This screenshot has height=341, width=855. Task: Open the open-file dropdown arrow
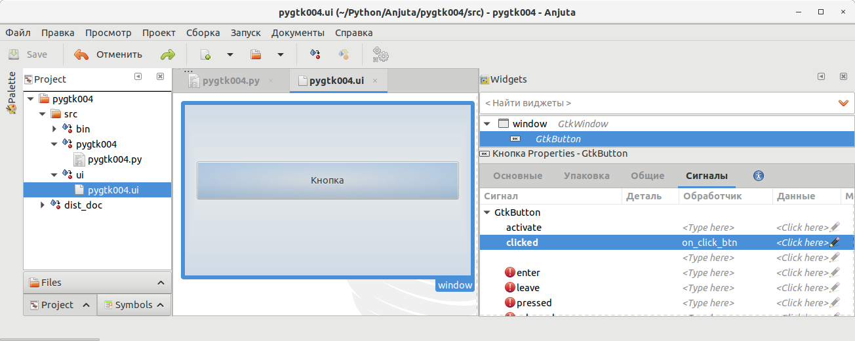tap(281, 55)
